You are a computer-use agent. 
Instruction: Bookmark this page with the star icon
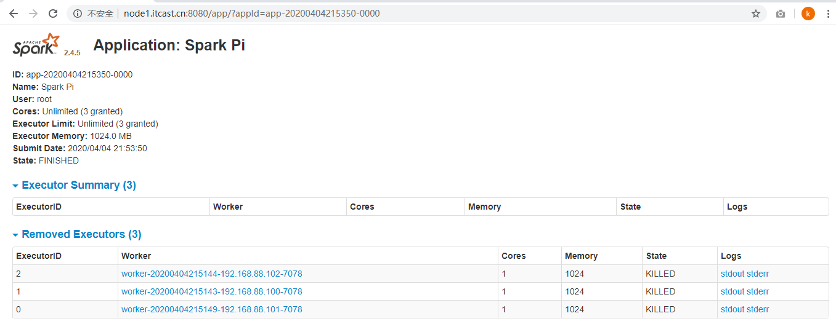click(756, 14)
